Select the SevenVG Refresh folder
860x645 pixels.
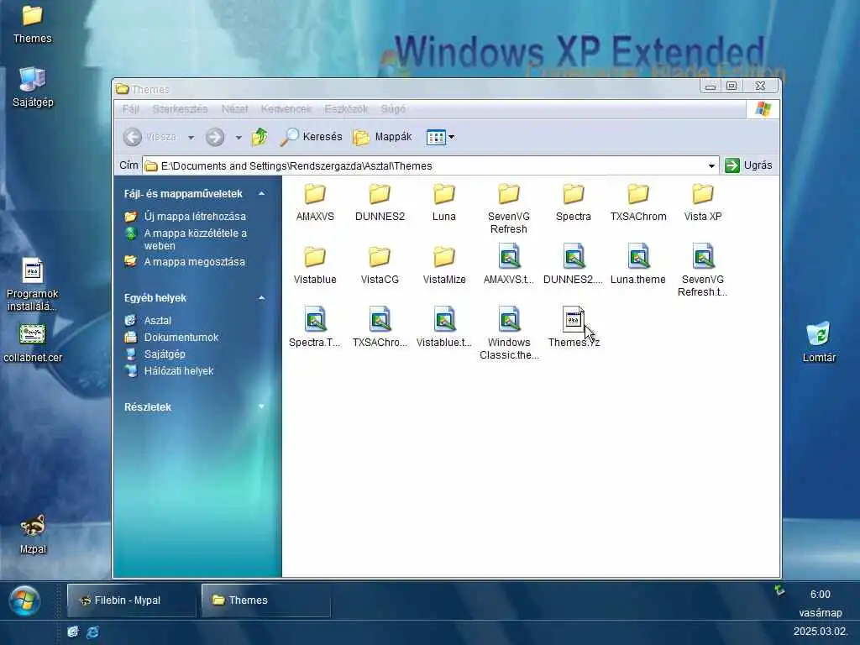coord(508,208)
